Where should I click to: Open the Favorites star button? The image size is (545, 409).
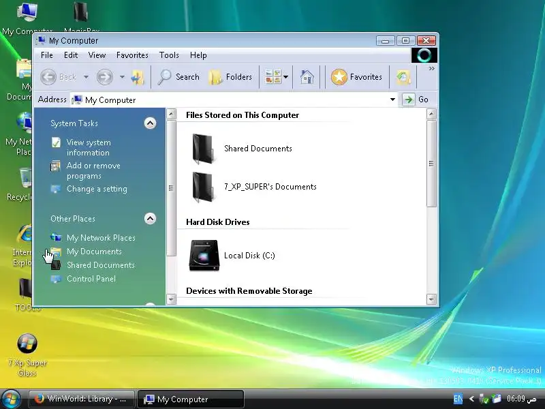pyautogui.click(x=356, y=77)
